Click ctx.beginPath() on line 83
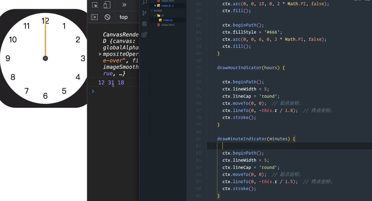The height and width of the screenshot is (201, 372). pyautogui.click(x=243, y=153)
